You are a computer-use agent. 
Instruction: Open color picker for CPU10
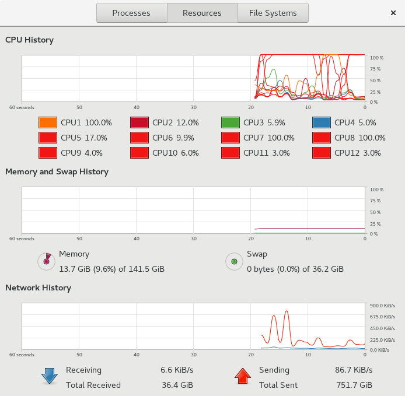click(139, 153)
